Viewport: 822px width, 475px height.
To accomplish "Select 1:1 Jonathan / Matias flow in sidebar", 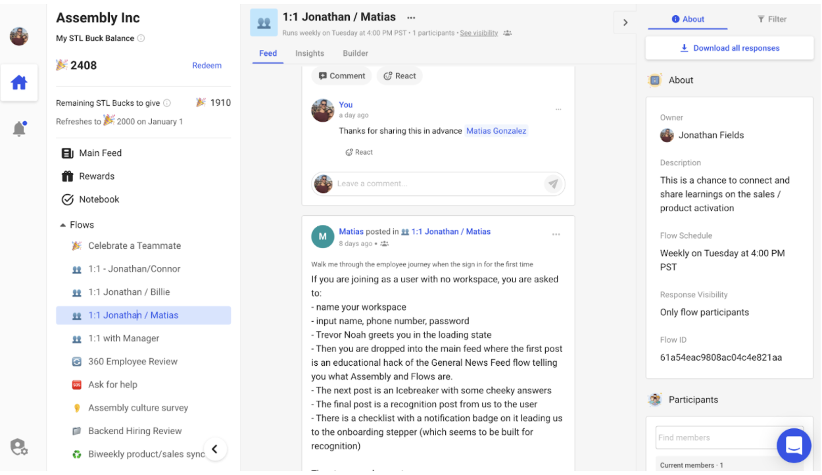I will click(143, 315).
